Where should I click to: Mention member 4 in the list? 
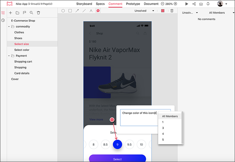point(170,134)
